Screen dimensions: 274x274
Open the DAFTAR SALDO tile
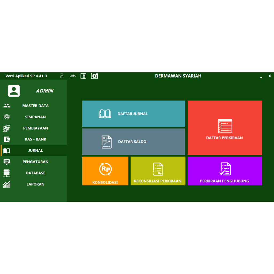click(x=134, y=142)
